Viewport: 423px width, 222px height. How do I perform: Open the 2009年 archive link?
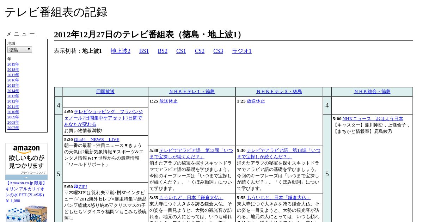[x=13, y=117]
